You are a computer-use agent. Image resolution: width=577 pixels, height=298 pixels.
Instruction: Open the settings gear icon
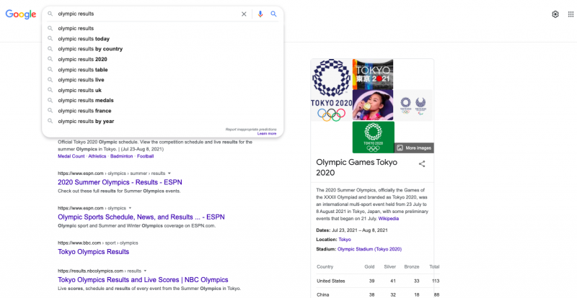point(555,14)
